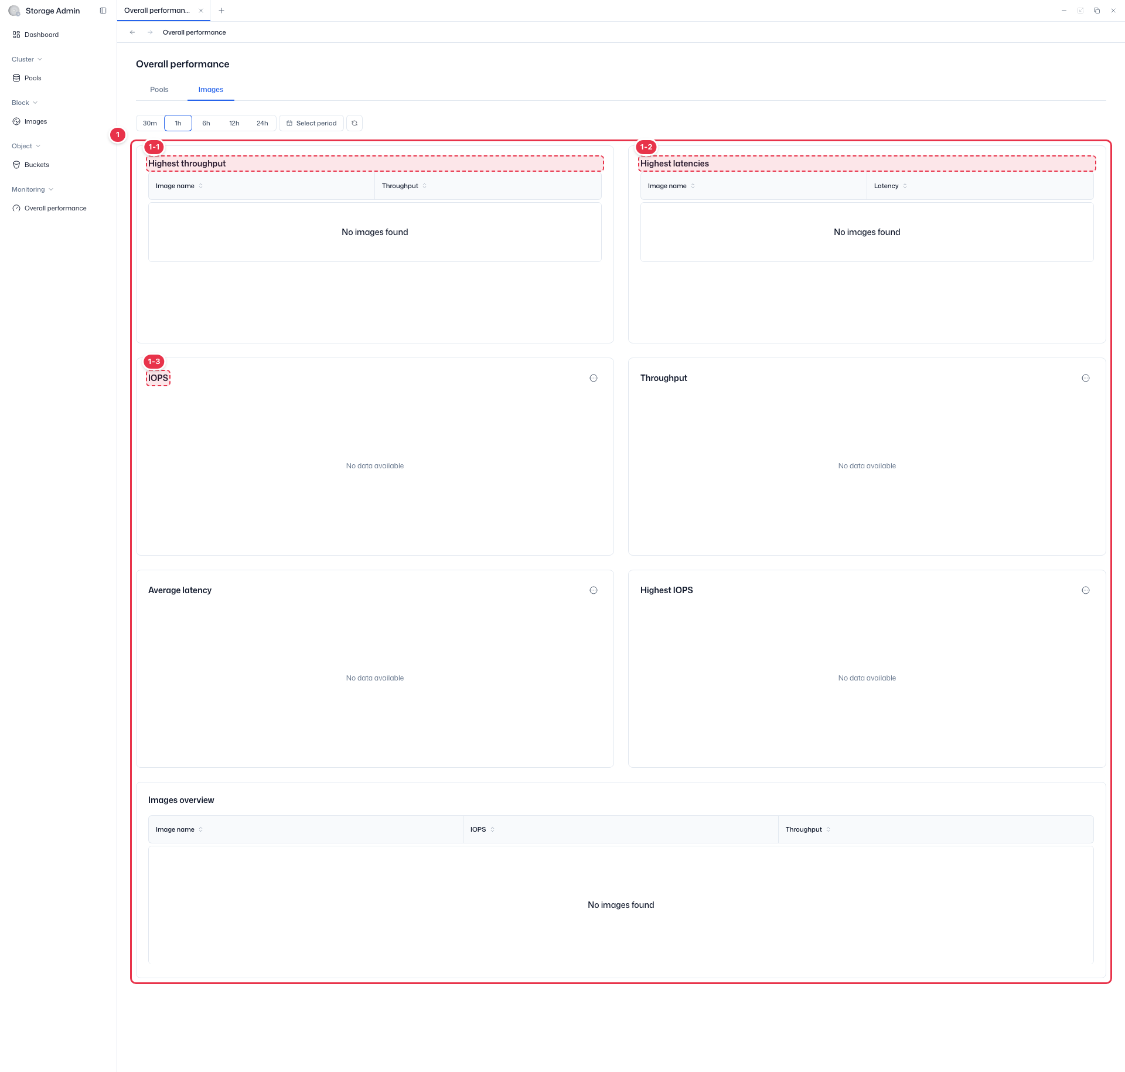Collapse the sidebar with the panel icon
The width and height of the screenshot is (1125, 1072).
coord(103,11)
